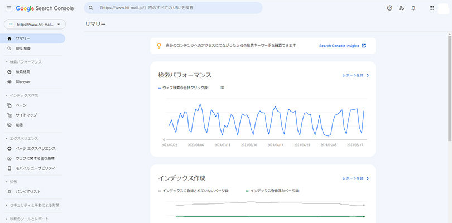Select the Discover asterisk icon
Image resolution: width=452 pixels, height=223 pixels.
click(9, 81)
